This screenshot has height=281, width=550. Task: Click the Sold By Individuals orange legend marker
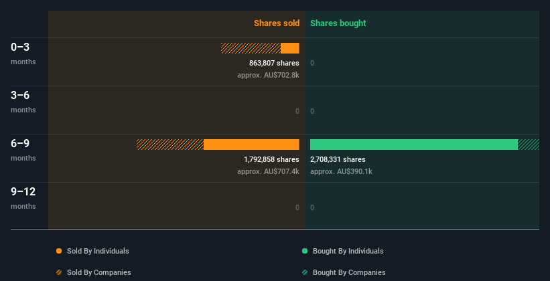coord(59,251)
